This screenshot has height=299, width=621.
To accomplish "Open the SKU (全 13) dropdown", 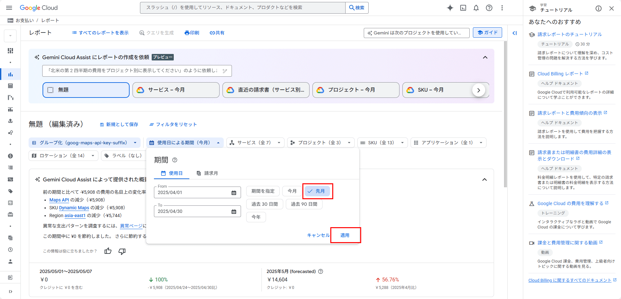I will [x=382, y=143].
